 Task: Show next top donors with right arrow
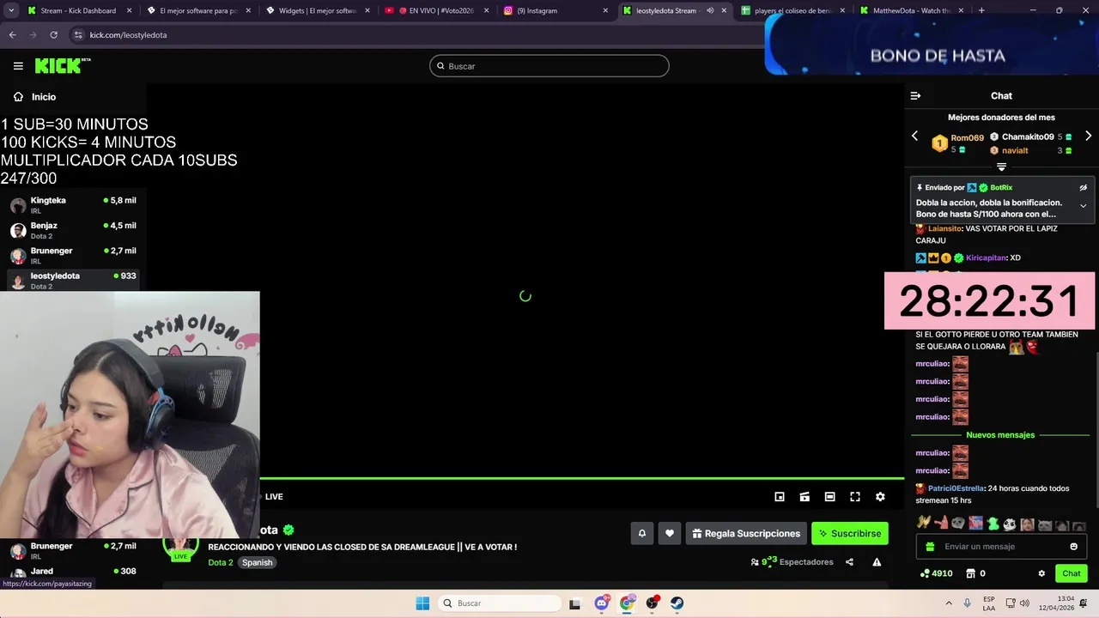coord(1088,136)
